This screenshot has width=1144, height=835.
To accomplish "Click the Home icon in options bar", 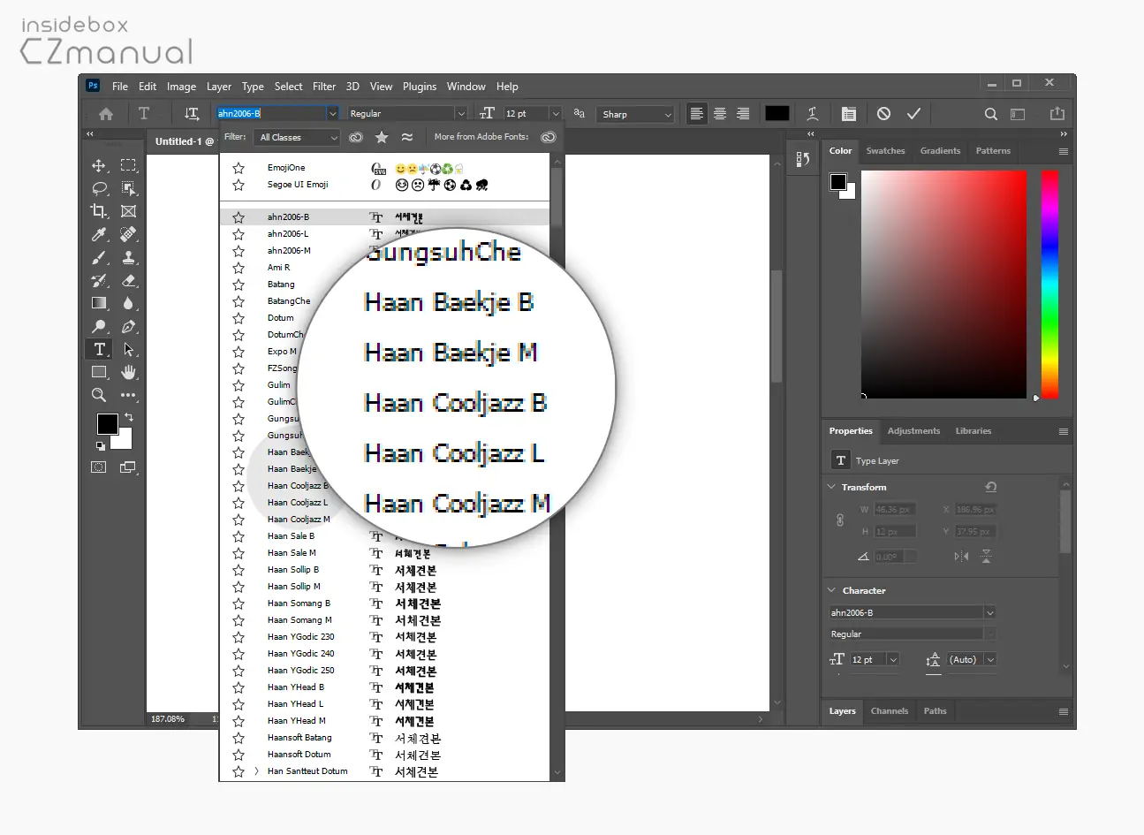I will 106,114.
